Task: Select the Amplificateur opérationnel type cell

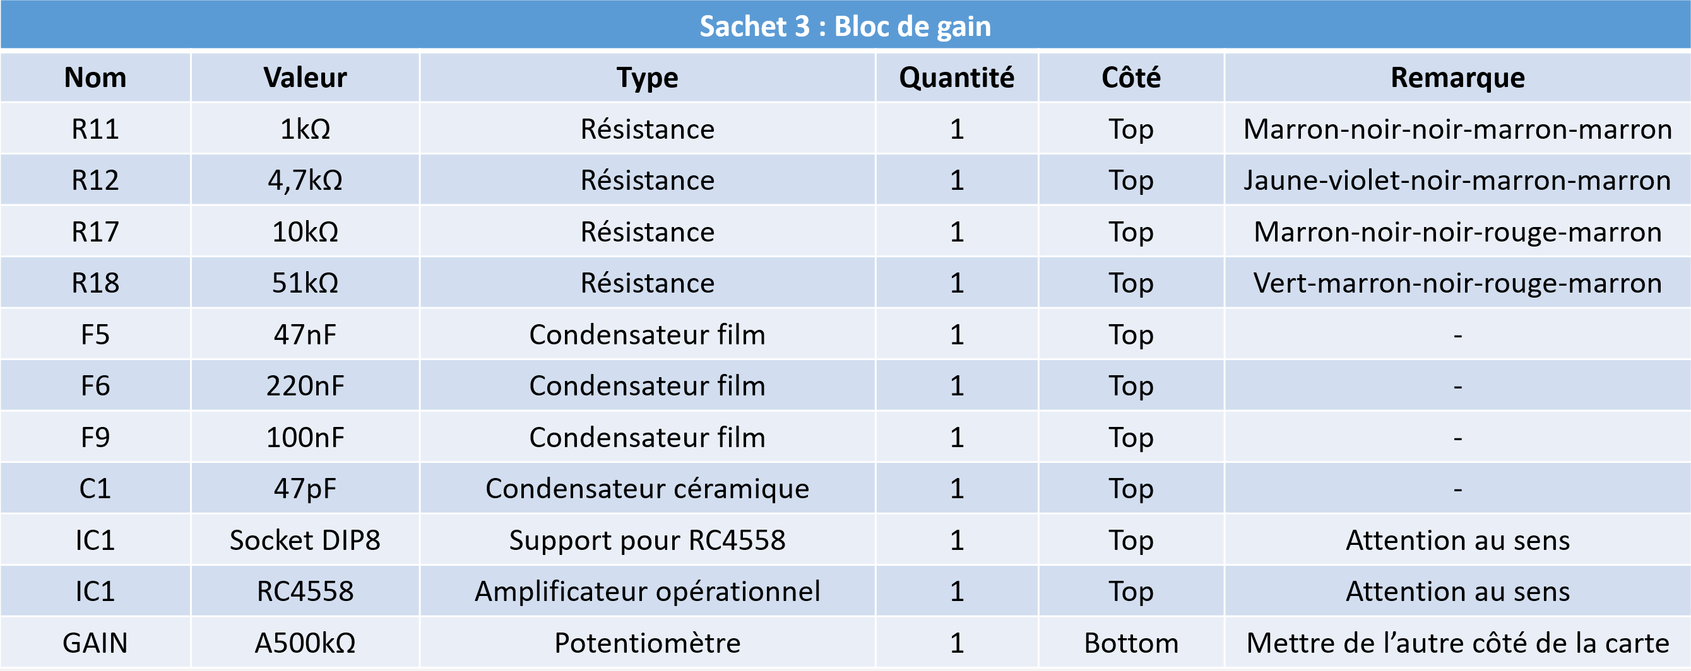Action: [647, 591]
